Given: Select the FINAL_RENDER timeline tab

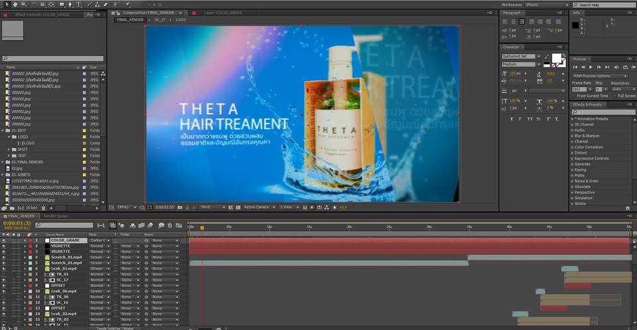Looking at the screenshot, I should click(21, 216).
